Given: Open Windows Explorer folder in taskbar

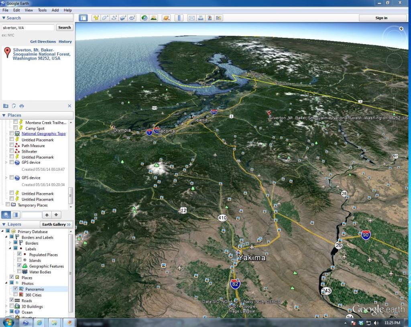Looking at the screenshot, I should [54, 323].
